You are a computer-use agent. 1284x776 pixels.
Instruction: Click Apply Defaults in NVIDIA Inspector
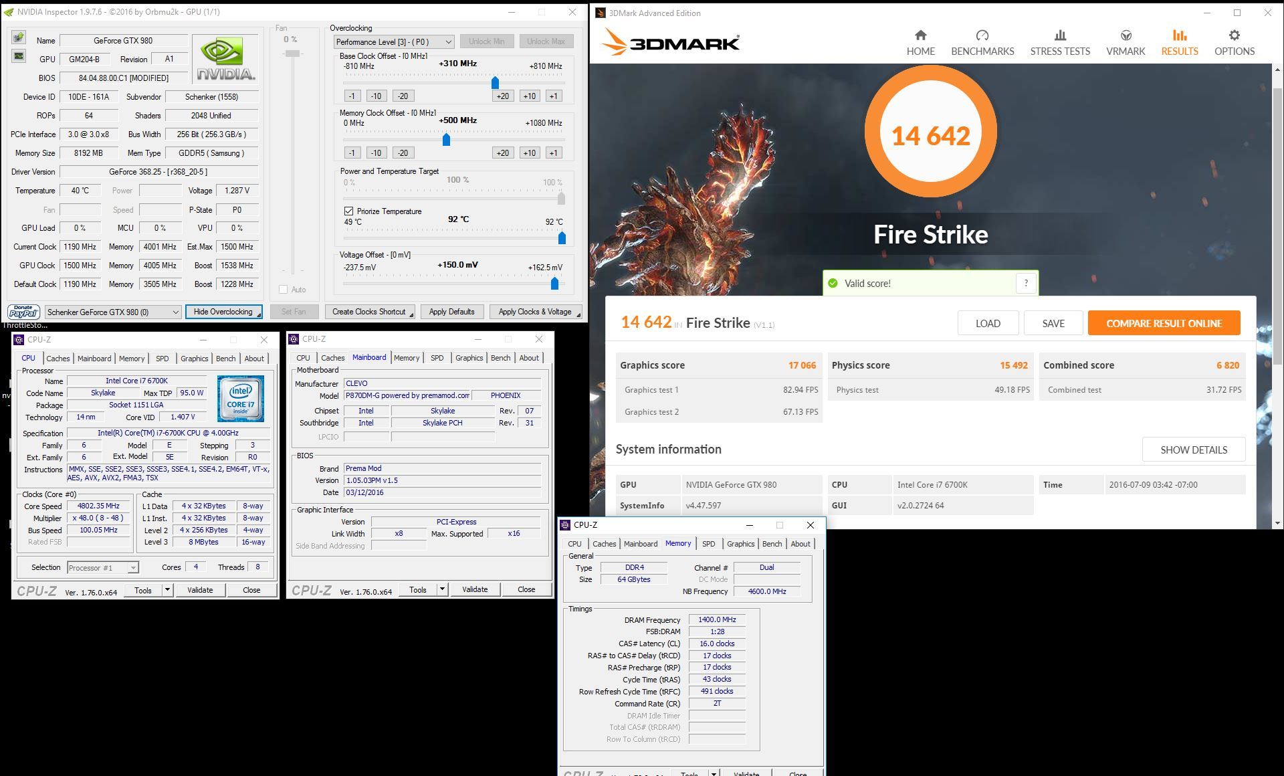451,312
